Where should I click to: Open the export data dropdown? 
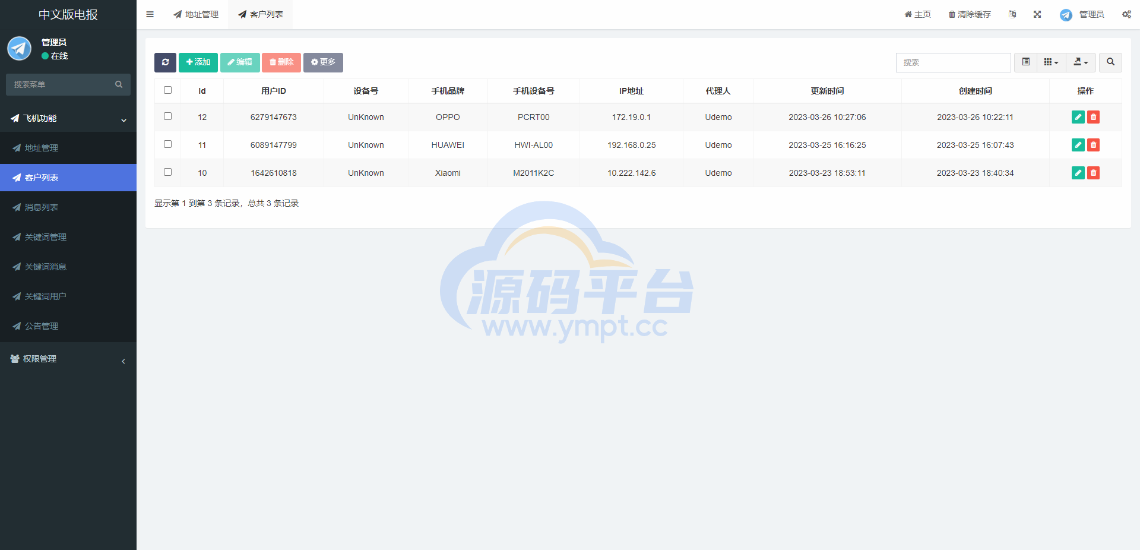1081,62
